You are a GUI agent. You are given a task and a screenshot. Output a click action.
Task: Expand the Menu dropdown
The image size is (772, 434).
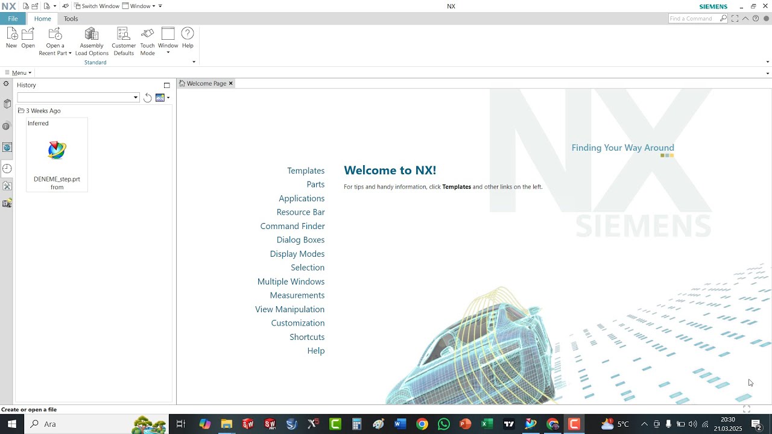click(x=18, y=73)
